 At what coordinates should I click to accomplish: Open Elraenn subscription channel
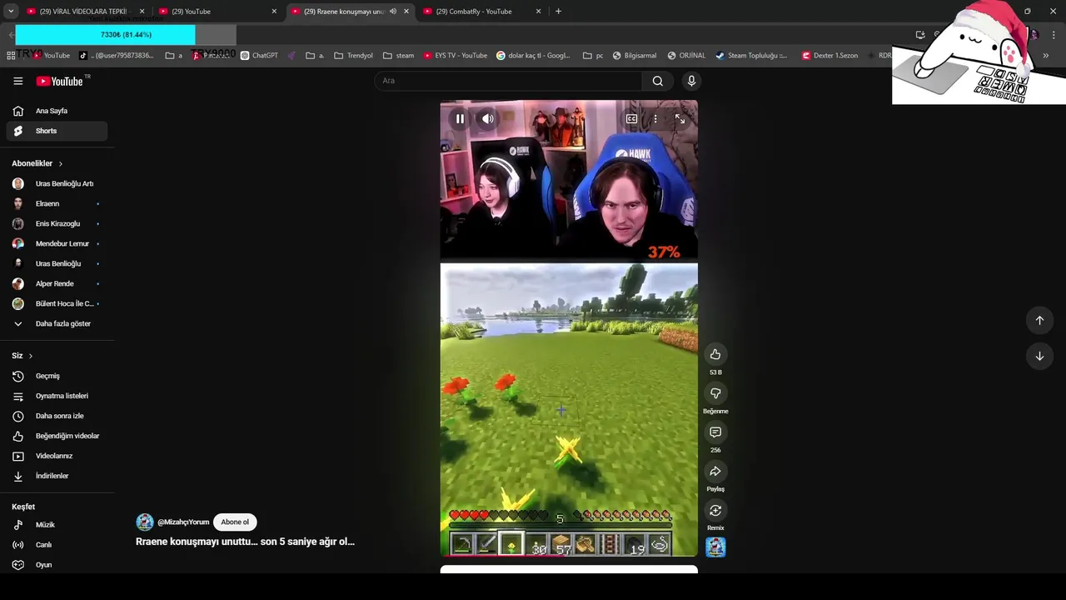[x=57, y=203]
